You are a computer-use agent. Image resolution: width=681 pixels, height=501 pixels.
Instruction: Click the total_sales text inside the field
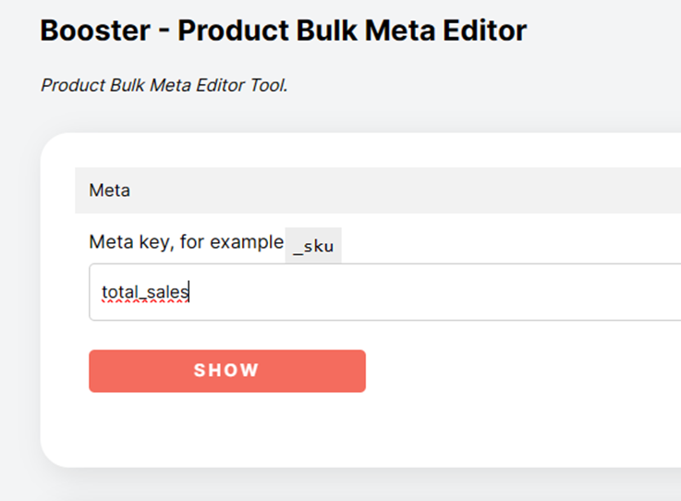point(145,292)
